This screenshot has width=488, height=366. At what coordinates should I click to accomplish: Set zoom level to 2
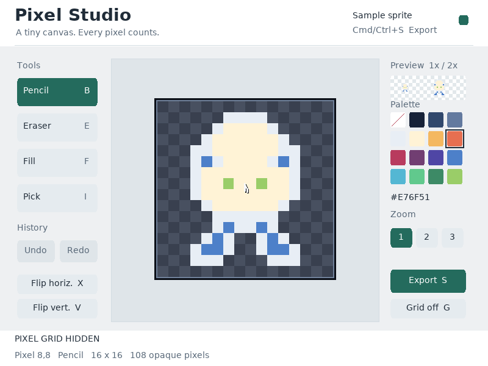pos(426,237)
